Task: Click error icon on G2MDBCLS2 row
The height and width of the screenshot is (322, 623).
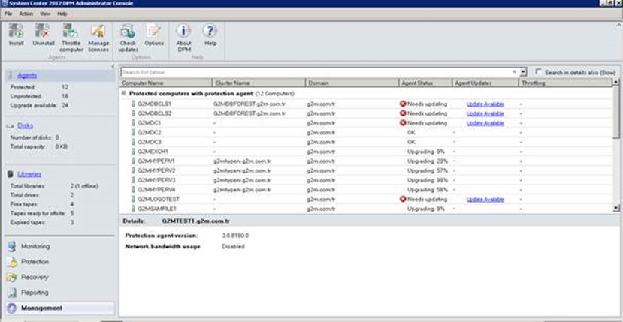Action: point(403,113)
